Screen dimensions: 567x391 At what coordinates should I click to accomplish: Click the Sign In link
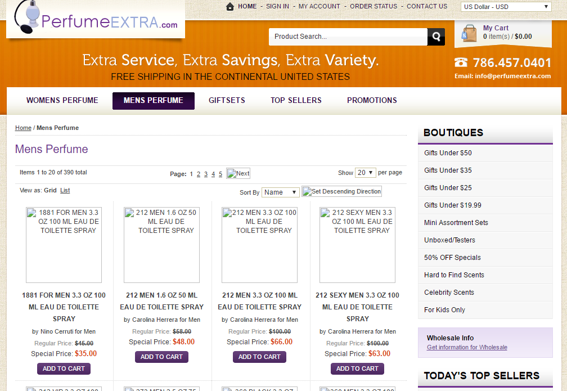pos(278,6)
